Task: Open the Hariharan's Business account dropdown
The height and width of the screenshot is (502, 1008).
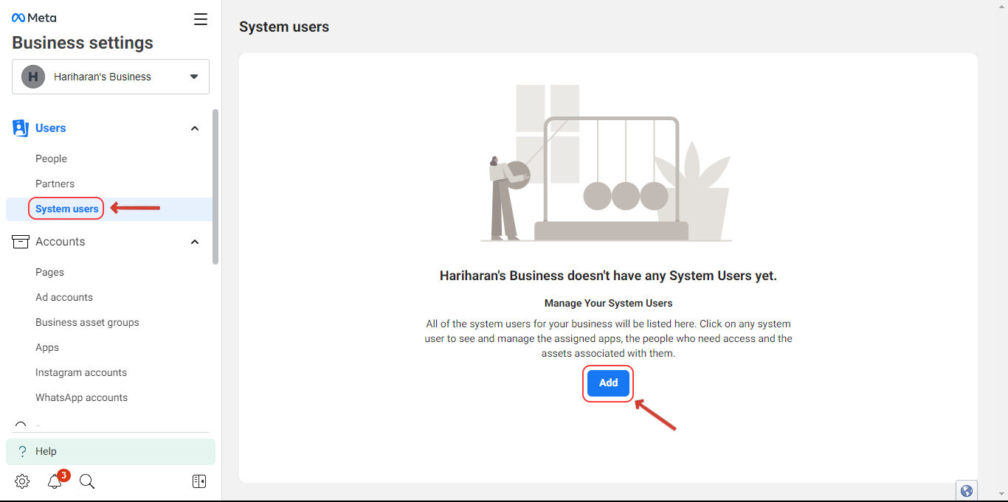Action: coord(111,77)
